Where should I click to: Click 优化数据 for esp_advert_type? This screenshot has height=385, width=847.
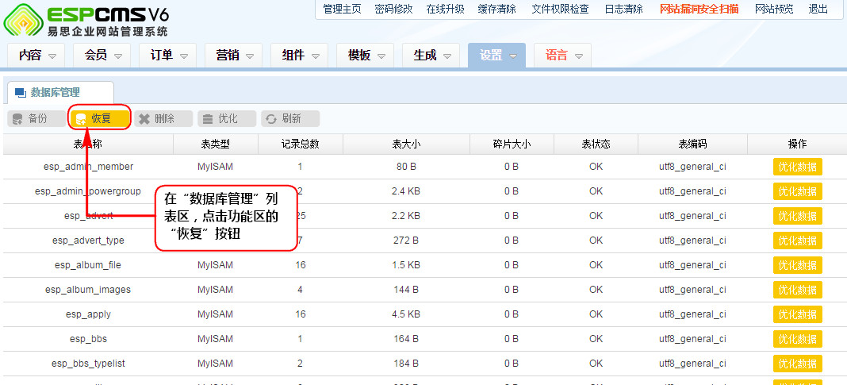(797, 240)
